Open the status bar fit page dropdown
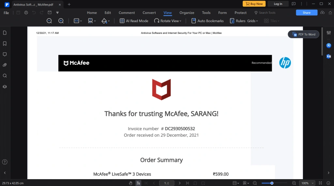 [236, 183]
